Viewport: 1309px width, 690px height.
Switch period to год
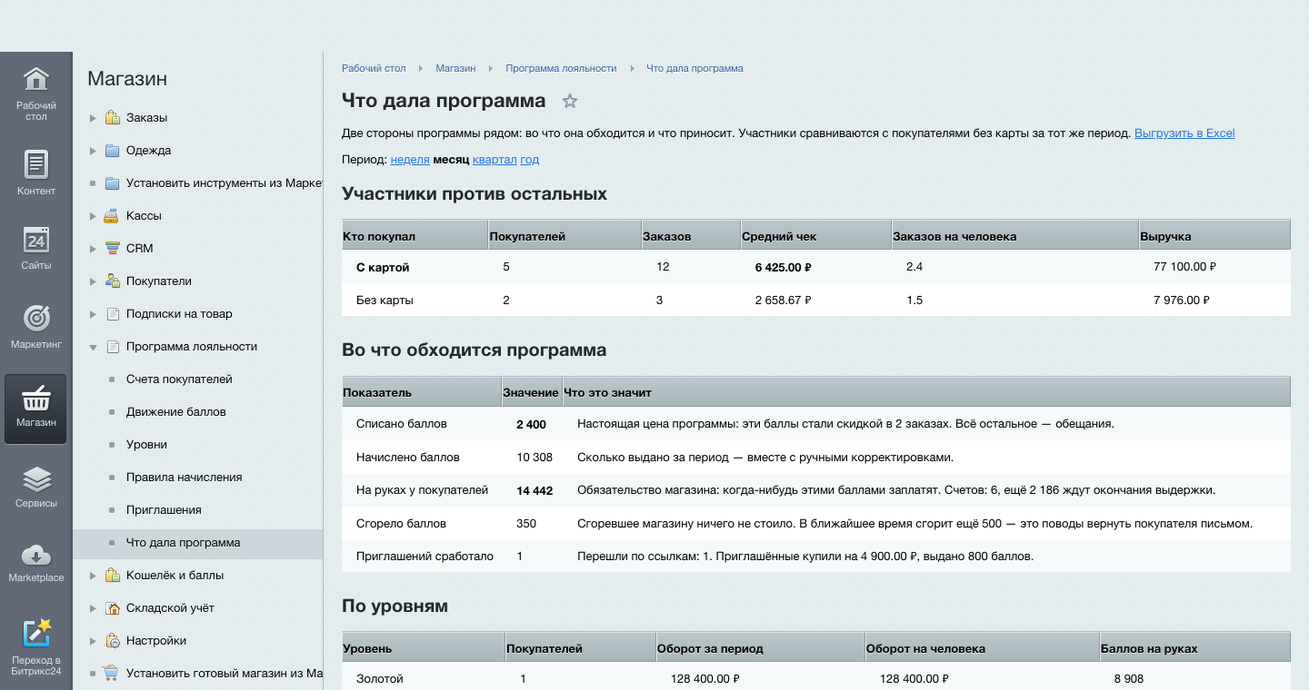click(x=530, y=159)
